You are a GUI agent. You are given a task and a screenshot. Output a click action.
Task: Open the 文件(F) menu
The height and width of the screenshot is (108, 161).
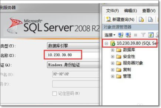click(x=112, y=11)
